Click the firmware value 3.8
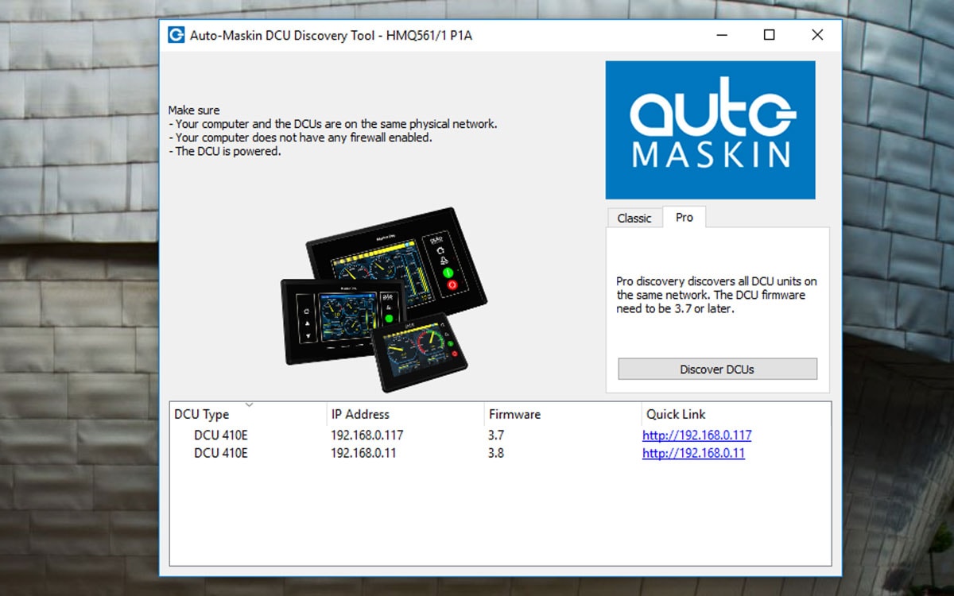Viewport: 954px width, 596px height. point(496,453)
